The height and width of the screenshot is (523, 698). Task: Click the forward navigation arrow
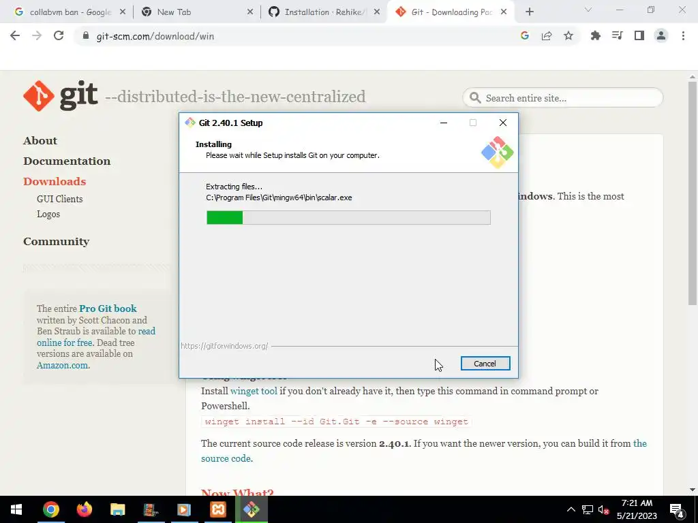pyautogui.click(x=37, y=35)
